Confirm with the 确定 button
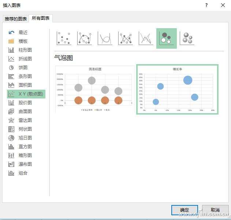The width and height of the screenshot is (231, 220). coord(185,210)
